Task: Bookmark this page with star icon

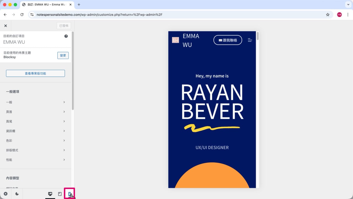Action: (x=328, y=15)
